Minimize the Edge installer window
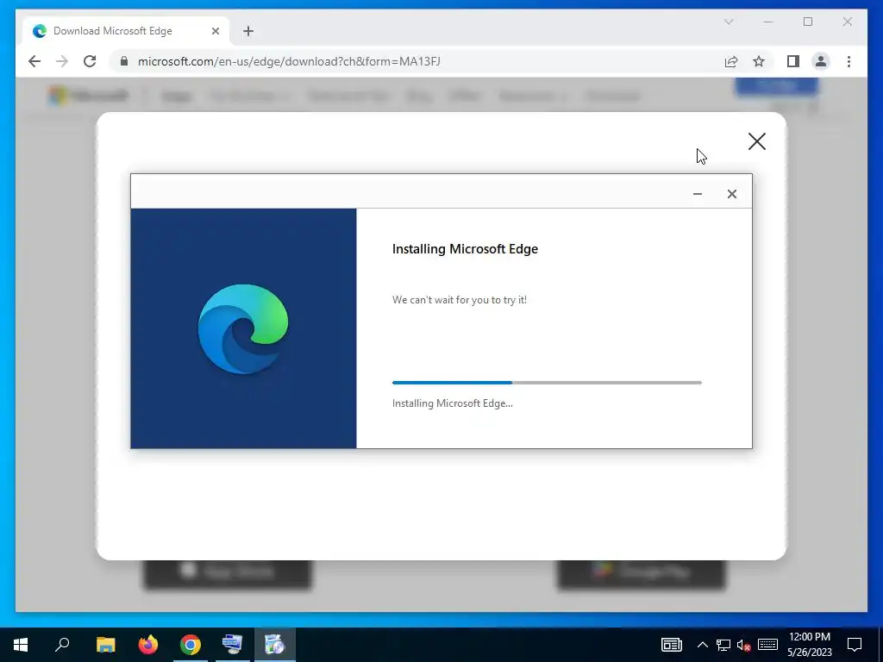This screenshot has width=883, height=662. [697, 194]
